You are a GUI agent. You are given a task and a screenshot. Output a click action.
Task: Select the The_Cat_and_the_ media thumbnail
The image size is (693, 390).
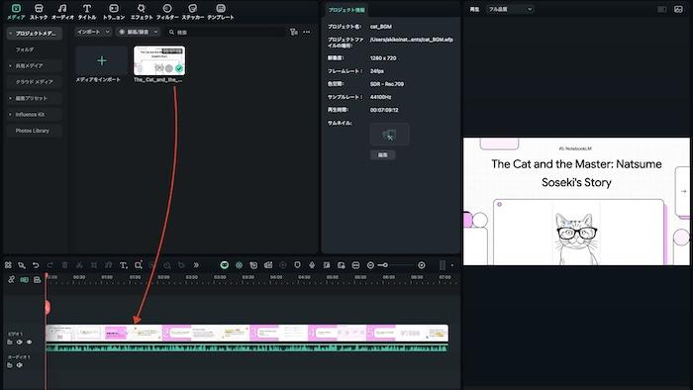pos(159,60)
